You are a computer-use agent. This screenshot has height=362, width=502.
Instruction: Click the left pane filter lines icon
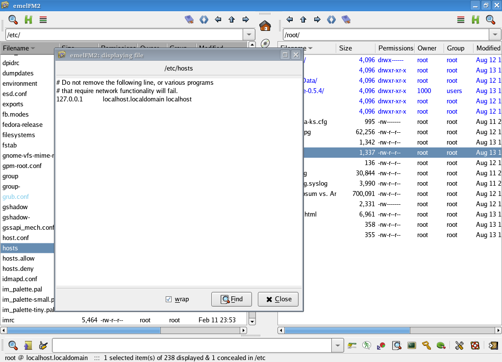tap(43, 20)
